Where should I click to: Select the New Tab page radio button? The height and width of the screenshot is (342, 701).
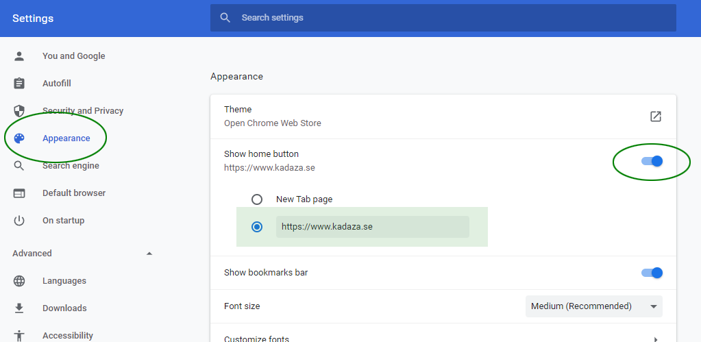tap(256, 199)
